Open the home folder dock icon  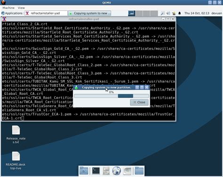(x=84, y=170)
